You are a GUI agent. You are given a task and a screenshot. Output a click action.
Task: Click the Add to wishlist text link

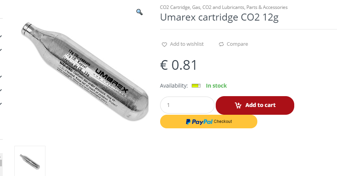(x=187, y=44)
